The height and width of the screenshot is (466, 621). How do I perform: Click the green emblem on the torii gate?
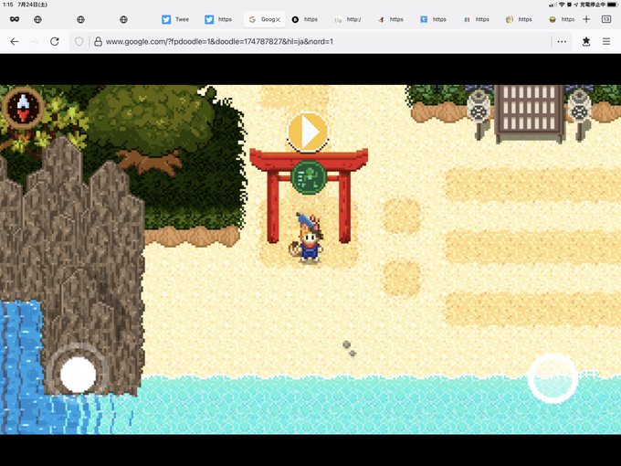[x=309, y=176]
